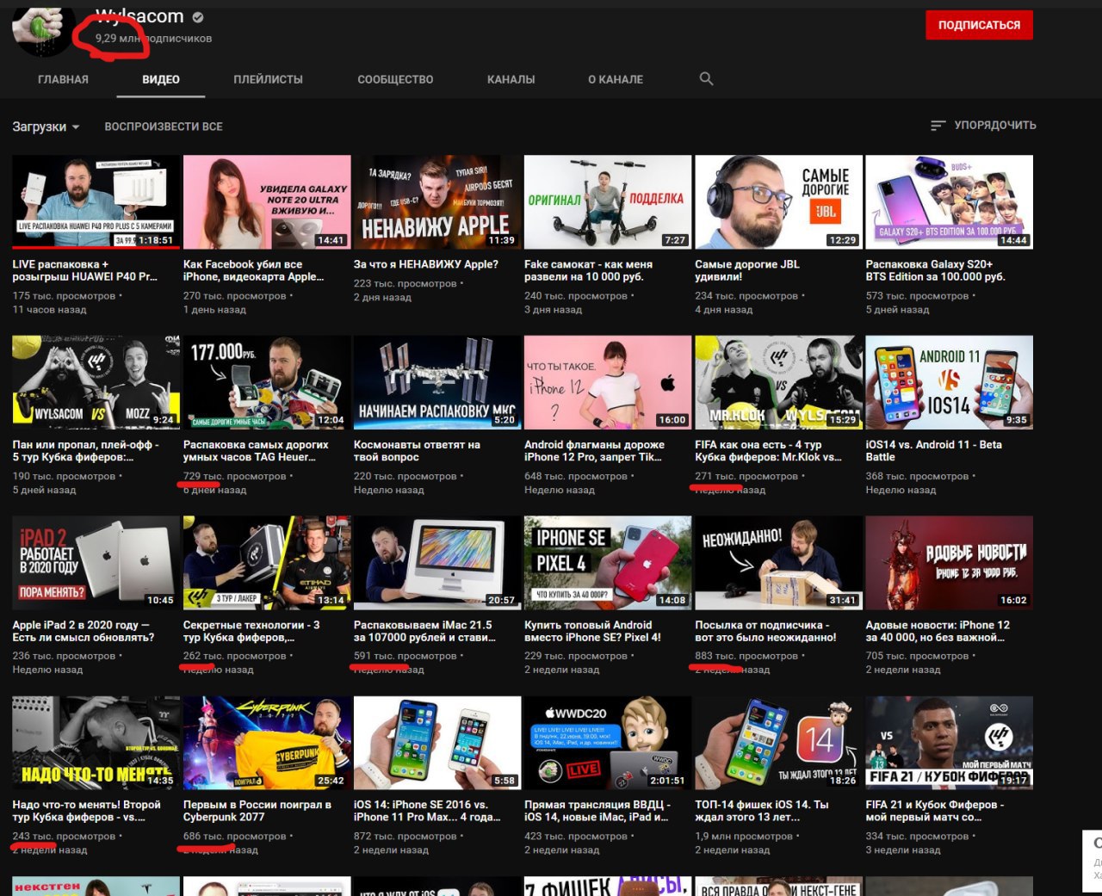Click the 1,9 млн просмотров view count
Screen dimensions: 1102x896
tap(745, 836)
